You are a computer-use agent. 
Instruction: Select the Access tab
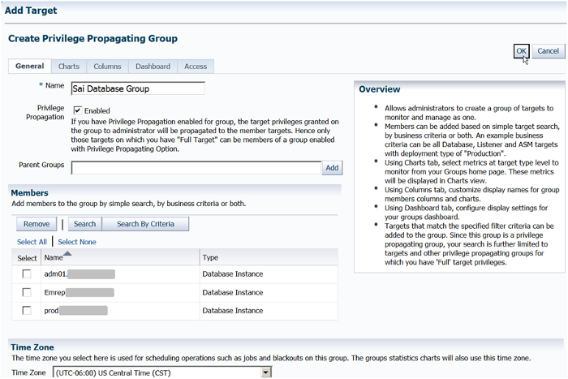coord(196,67)
